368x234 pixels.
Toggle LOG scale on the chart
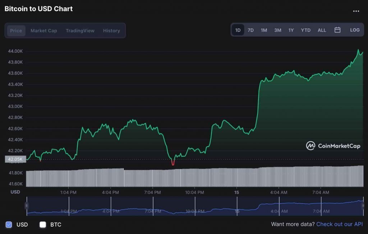[355, 30]
